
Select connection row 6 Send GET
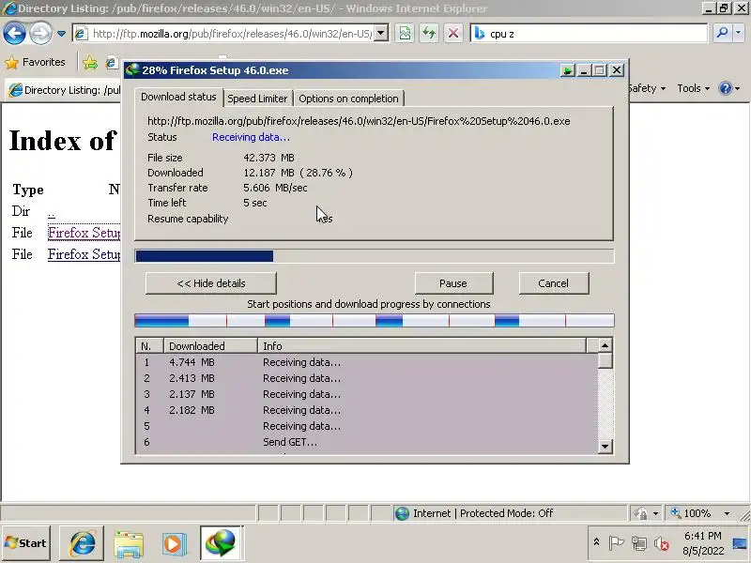point(367,442)
